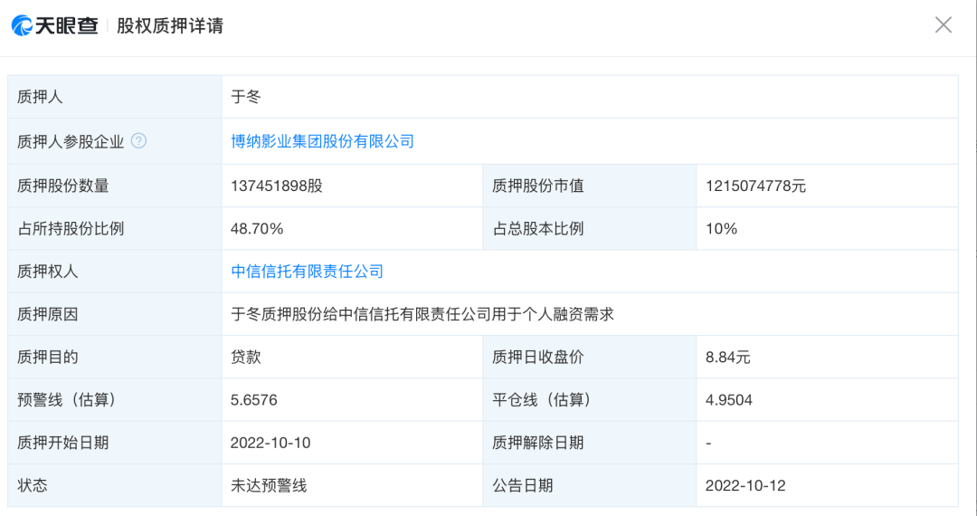Click the 质押股份数量 label
The width and height of the screenshot is (977, 516).
click(63, 186)
